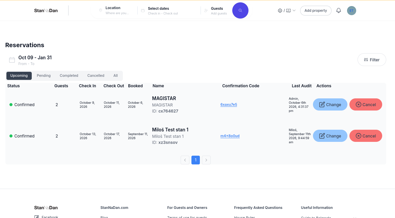Click the globe language icon

click(280, 10)
